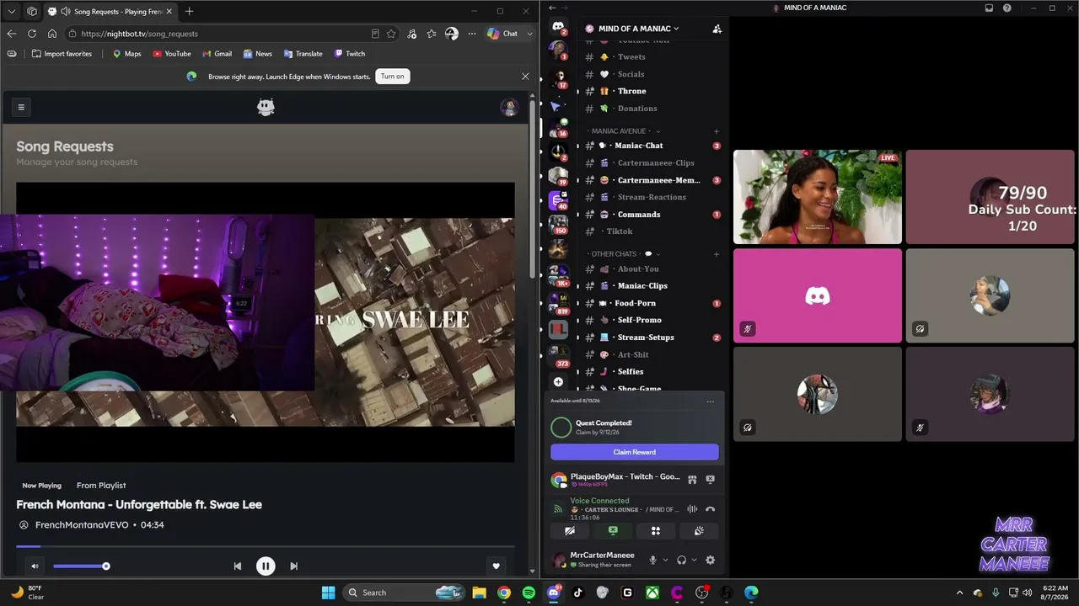Open the LIVE stream tile in call

(818, 197)
